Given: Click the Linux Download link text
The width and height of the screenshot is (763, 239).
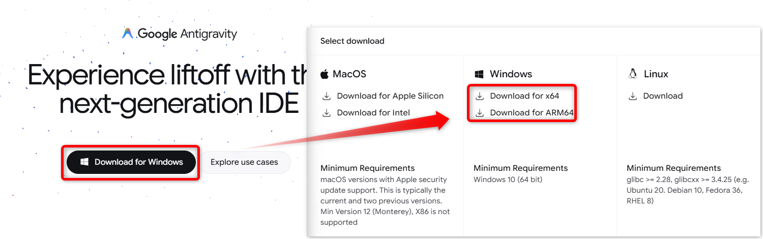Looking at the screenshot, I should coord(663,96).
